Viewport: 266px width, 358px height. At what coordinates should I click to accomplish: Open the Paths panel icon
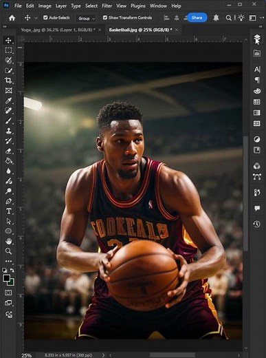[x=257, y=177]
